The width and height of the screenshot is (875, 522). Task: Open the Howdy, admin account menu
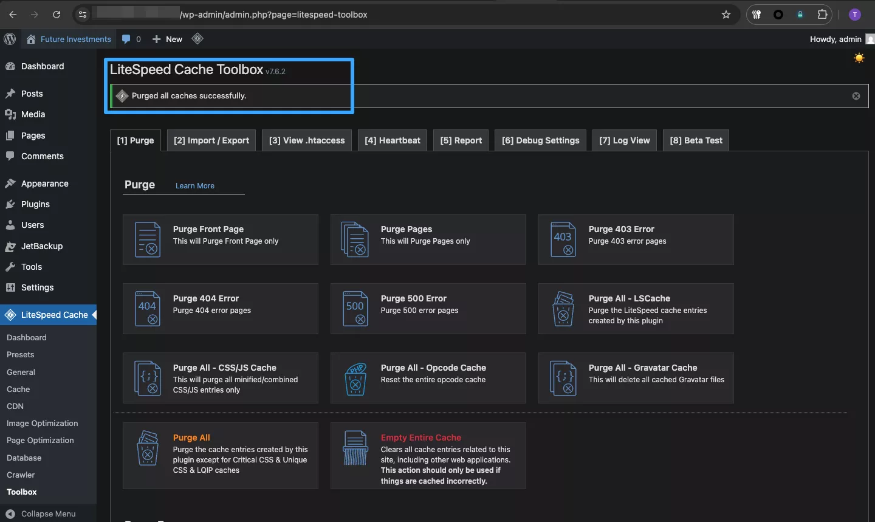click(x=836, y=39)
